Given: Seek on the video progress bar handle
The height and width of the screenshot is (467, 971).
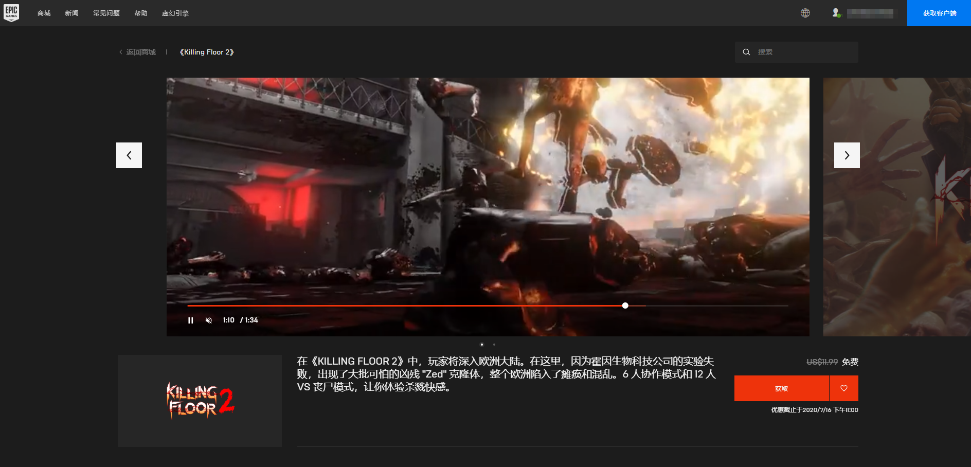Looking at the screenshot, I should click(x=625, y=306).
